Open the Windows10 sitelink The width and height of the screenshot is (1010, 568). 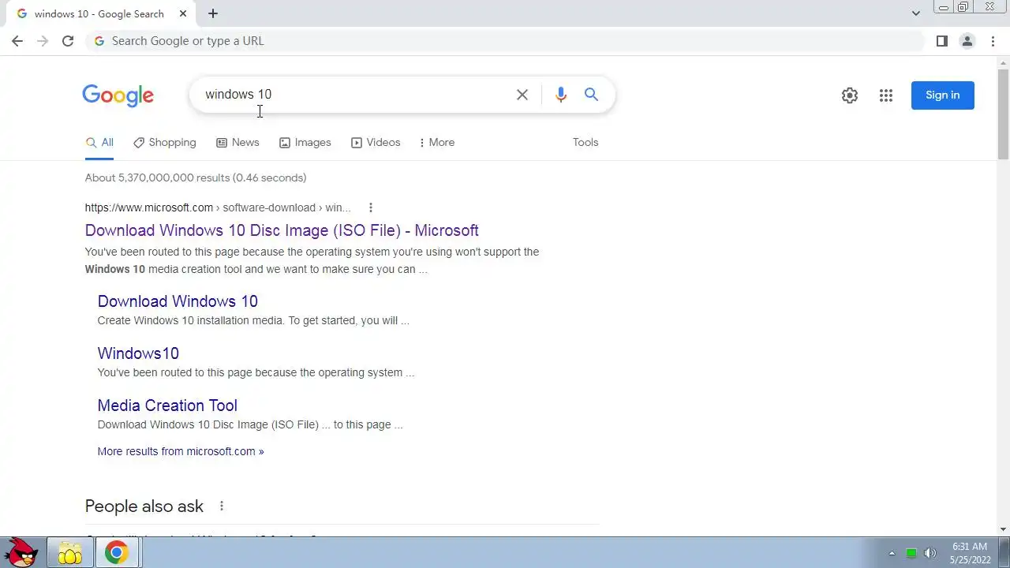(x=138, y=353)
